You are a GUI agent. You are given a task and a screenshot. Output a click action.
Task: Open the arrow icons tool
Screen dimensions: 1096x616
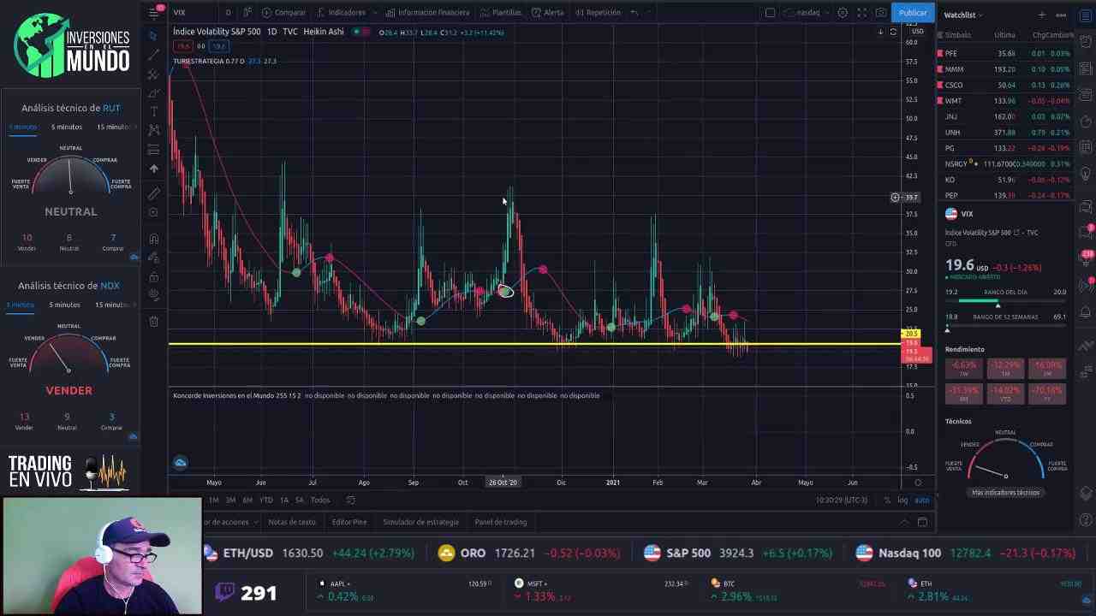153,169
